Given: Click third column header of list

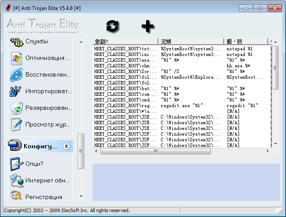Looking at the screenshot, I should (246, 42).
